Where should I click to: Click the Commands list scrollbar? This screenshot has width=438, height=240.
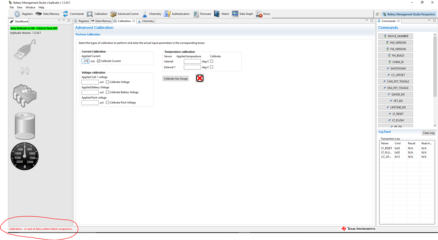coord(435,66)
